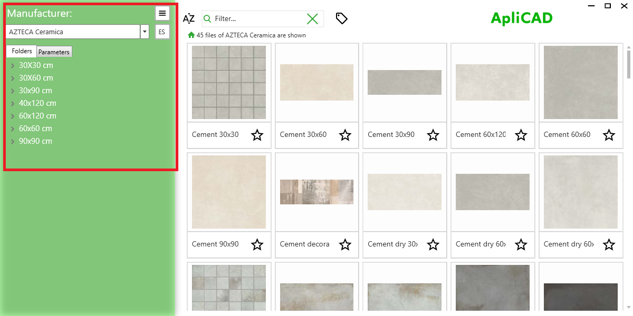Switch to the Parameters tab
The width and height of the screenshot is (633, 316).
pyautogui.click(x=54, y=51)
